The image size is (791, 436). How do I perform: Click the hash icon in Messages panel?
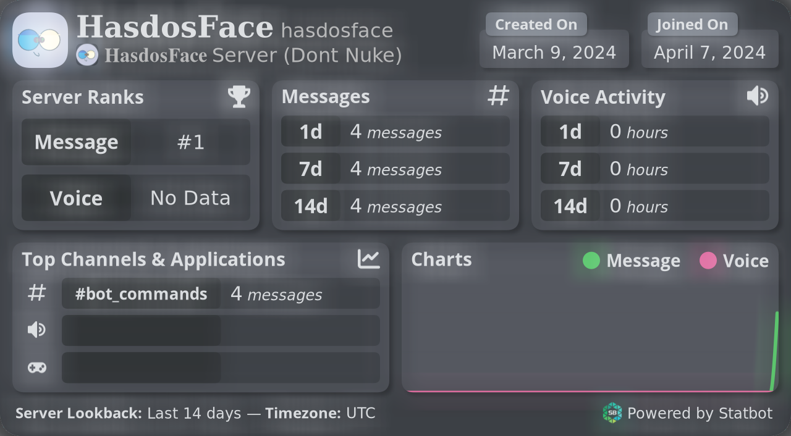pos(498,96)
